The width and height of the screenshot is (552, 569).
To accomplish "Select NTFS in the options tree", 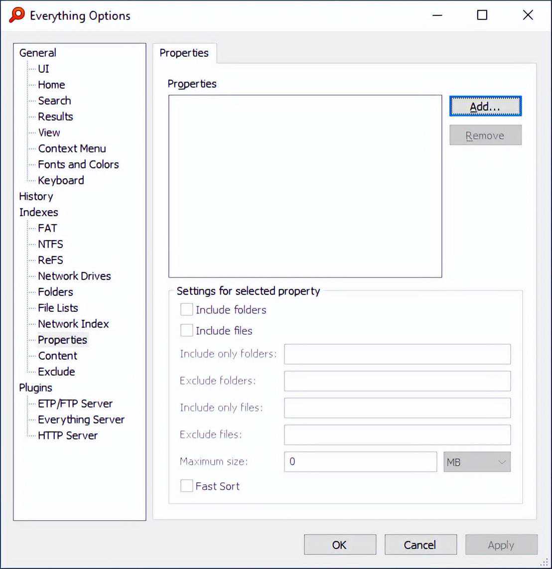I will 50,244.
